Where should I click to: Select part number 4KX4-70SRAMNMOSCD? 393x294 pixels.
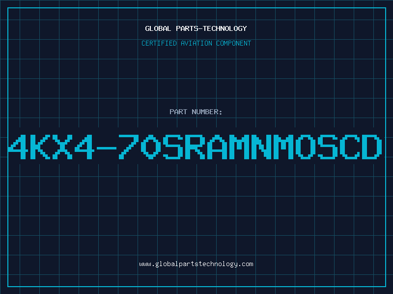tap(195, 147)
